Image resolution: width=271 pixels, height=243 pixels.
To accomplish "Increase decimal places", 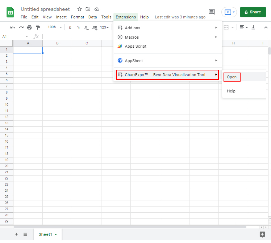I will [x=95, y=27].
